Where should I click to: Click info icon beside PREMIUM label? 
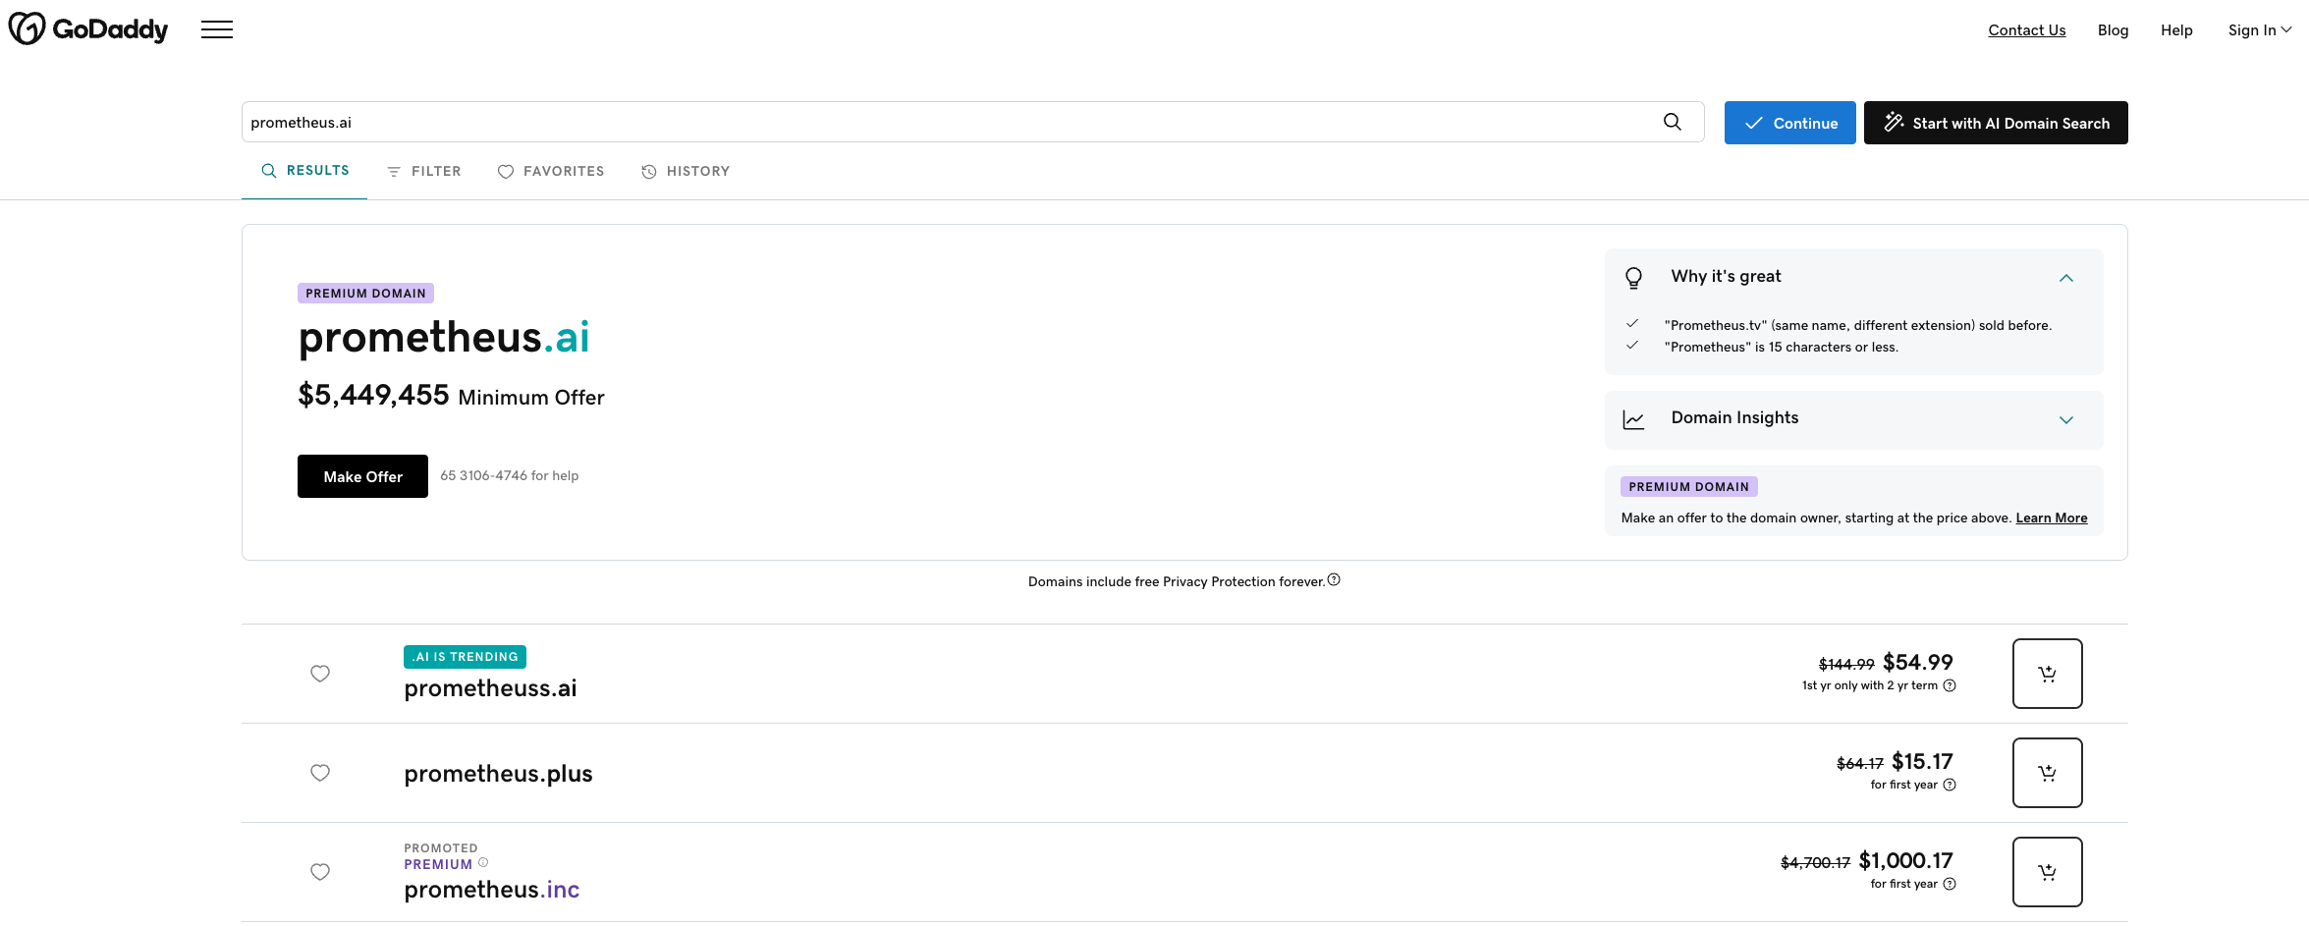483,863
